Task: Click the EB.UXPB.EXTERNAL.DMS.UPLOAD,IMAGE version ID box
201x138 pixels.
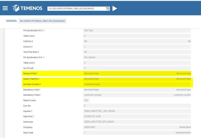Action: [43, 21]
